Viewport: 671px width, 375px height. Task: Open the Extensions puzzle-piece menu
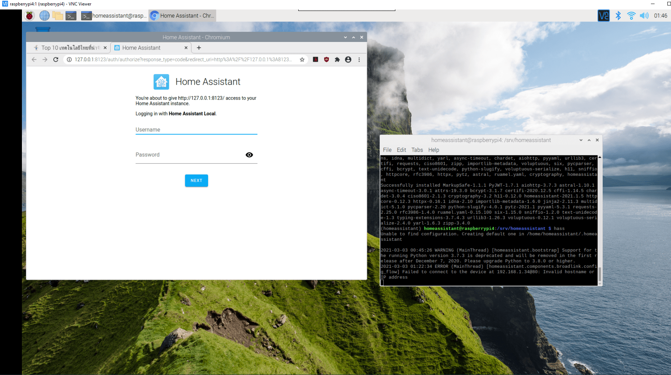tap(337, 59)
